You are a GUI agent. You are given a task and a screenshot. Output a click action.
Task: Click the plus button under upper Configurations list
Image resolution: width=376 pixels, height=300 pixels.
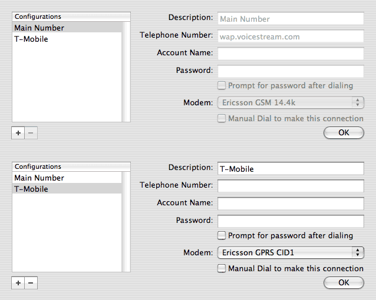(x=18, y=133)
